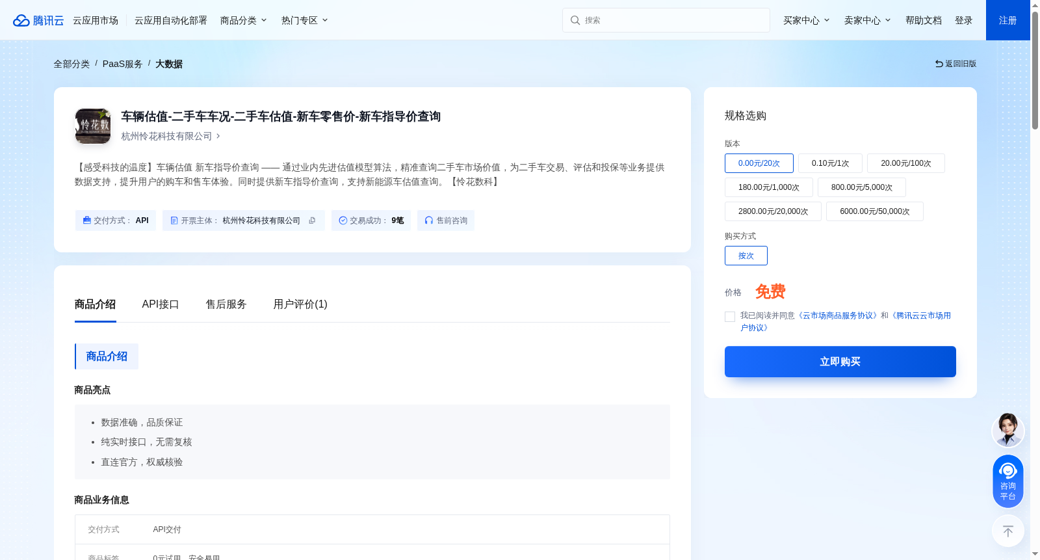Click the checkmark transaction success icon
Image resolution: width=1040 pixels, height=560 pixels.
tap(343, 220)
